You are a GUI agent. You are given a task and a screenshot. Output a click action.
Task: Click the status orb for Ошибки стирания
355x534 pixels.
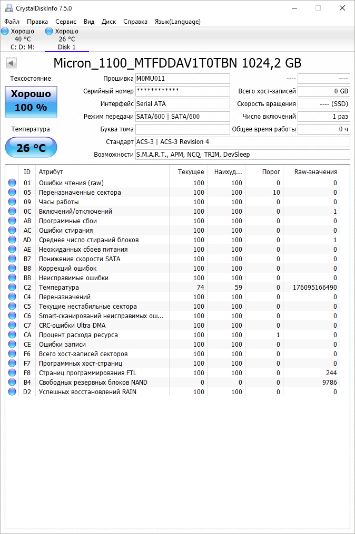coord(12,230)
